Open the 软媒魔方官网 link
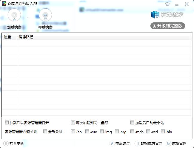This screenshot has height=148, width=194. (x=151, y=144)
